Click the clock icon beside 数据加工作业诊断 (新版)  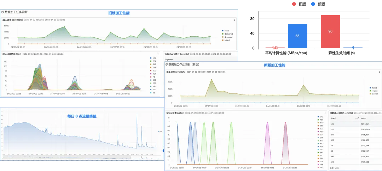166,65
